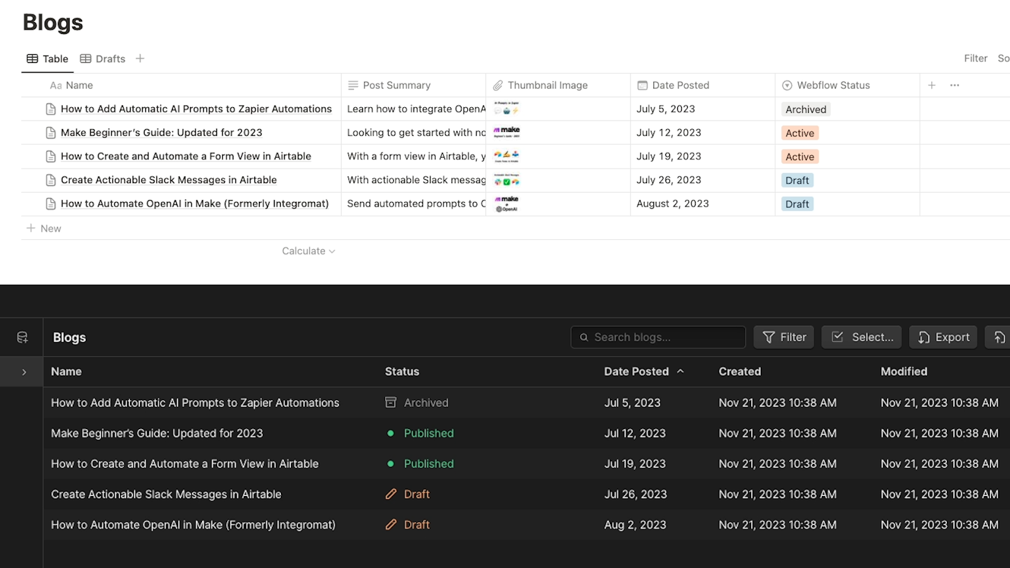The height and width of the screenshot is (568, 1010).
Task: Click the import icon button beside Export
Action: click(999, 338)
